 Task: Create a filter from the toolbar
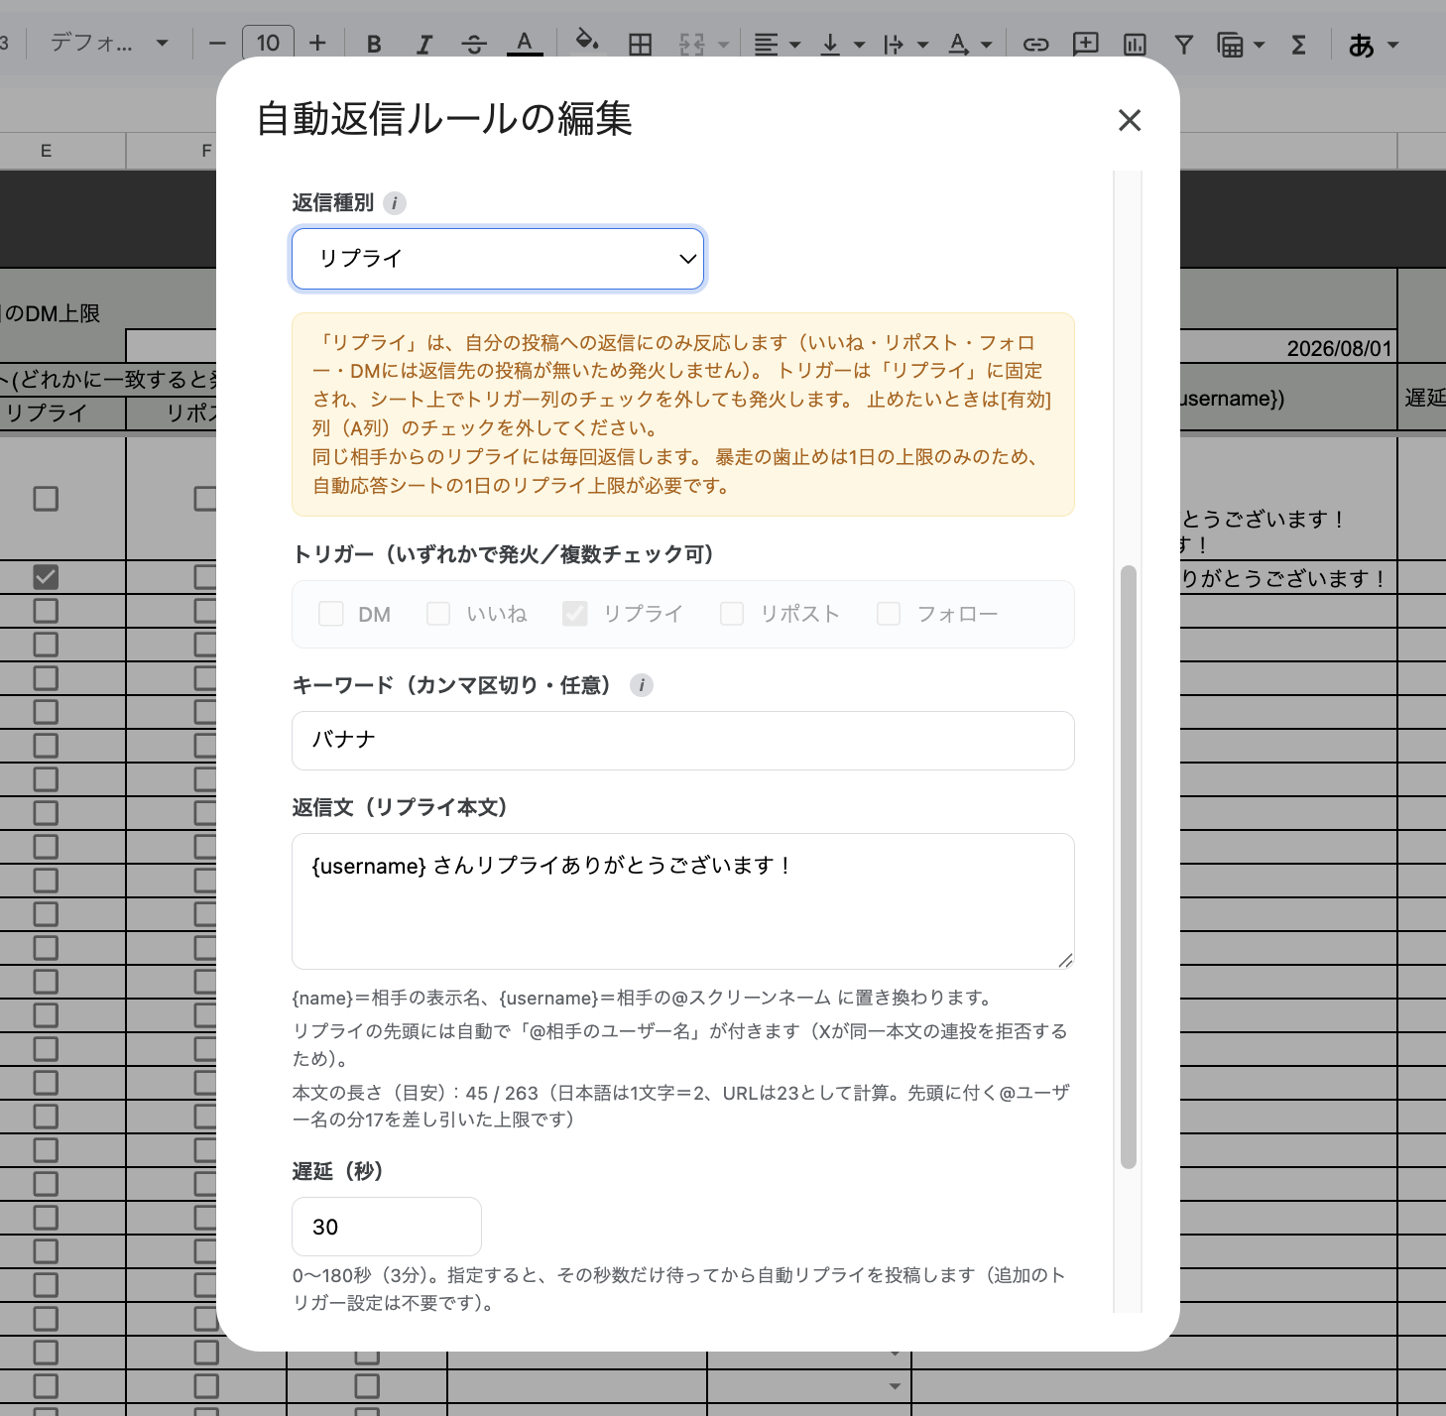(x=1183, y=44)
